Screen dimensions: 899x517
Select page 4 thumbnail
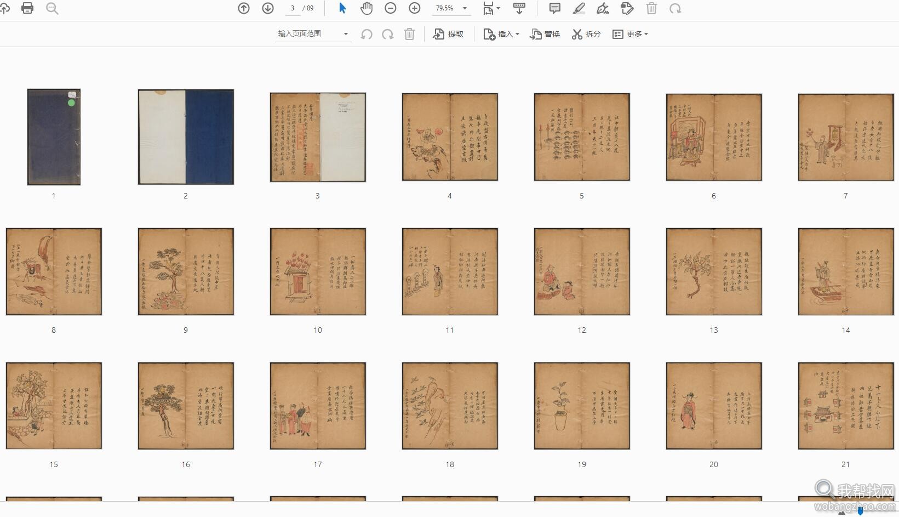pos(450,137)
